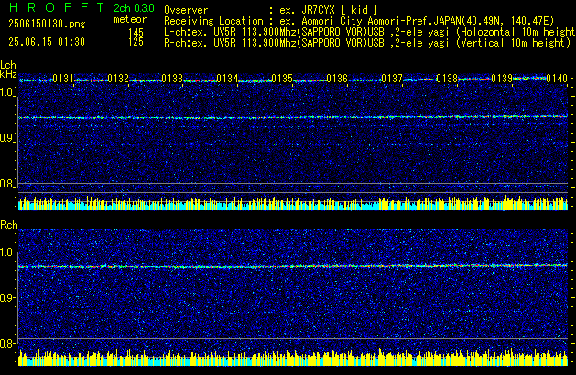This screenshot has height=375, width=576.
Task: Click the Lch channel label
Action: (8, 65)
